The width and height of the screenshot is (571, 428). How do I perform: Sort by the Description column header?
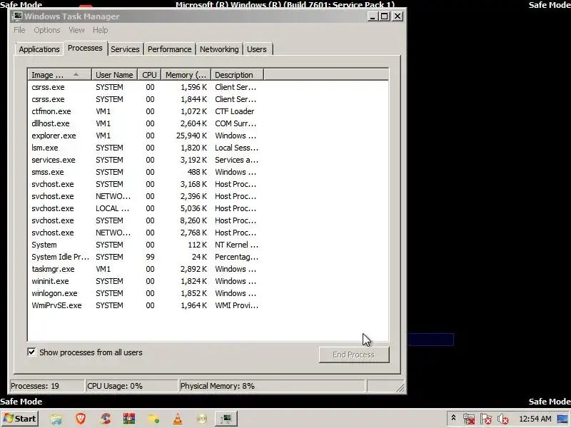[x=237, y=75]
